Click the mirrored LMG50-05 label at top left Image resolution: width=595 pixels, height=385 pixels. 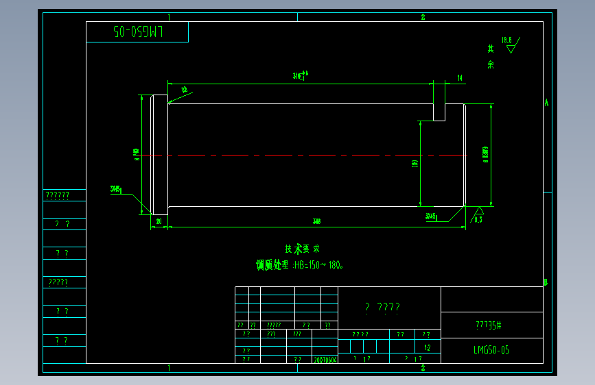pyautogui.click(x=138, y=32)
